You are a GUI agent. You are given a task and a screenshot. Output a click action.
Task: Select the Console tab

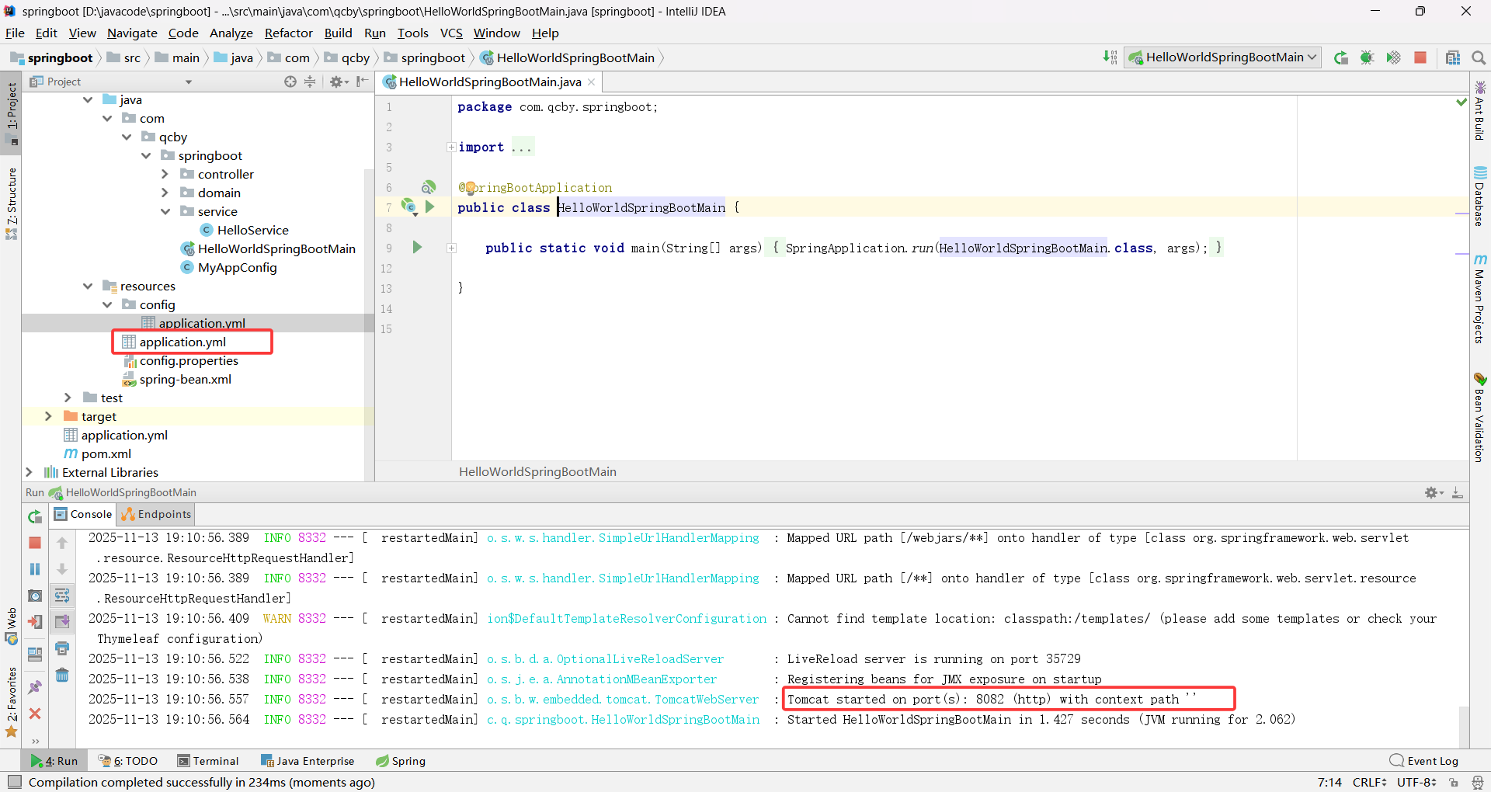click(83, 514)
